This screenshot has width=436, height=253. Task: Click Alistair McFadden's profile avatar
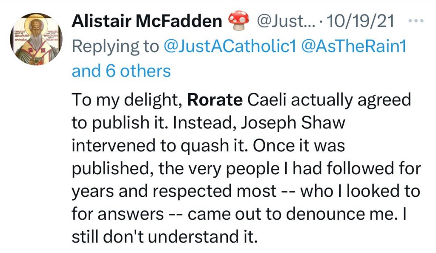coord(35,40)
